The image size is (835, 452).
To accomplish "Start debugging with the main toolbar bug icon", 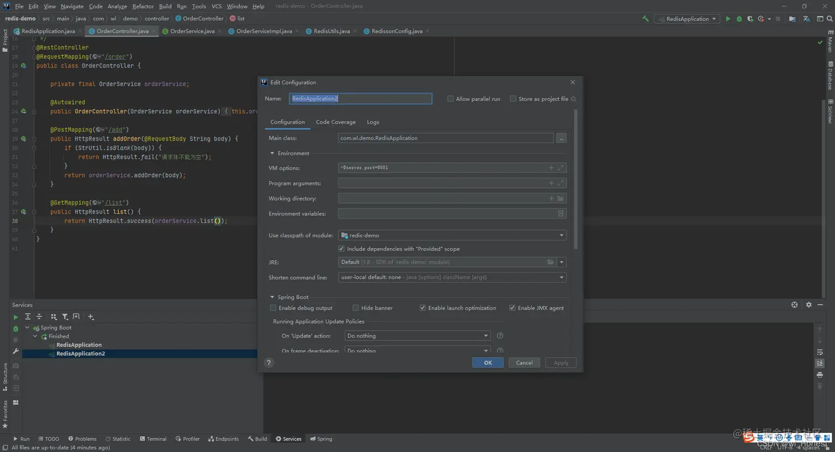I will [x=739, y=19].
